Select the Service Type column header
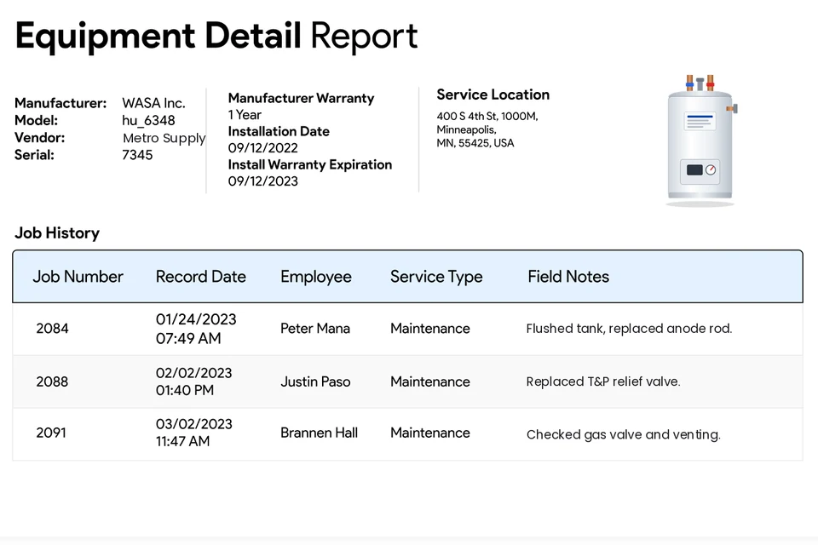The height and width of the screenshot is (545, 818). [436, 277]
